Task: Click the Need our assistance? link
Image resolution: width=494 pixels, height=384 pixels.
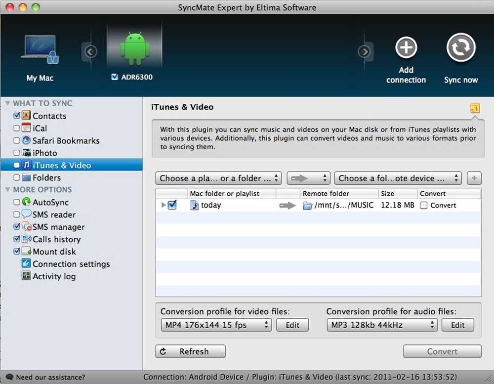Action: coord(50,377)
